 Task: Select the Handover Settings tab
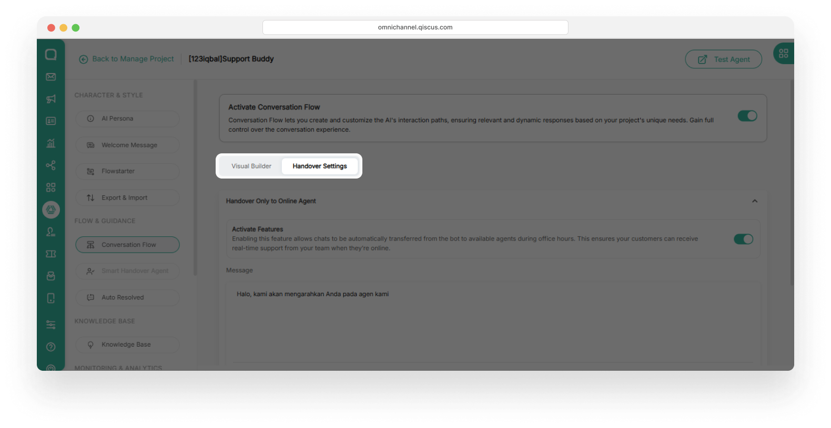[320, 166]
